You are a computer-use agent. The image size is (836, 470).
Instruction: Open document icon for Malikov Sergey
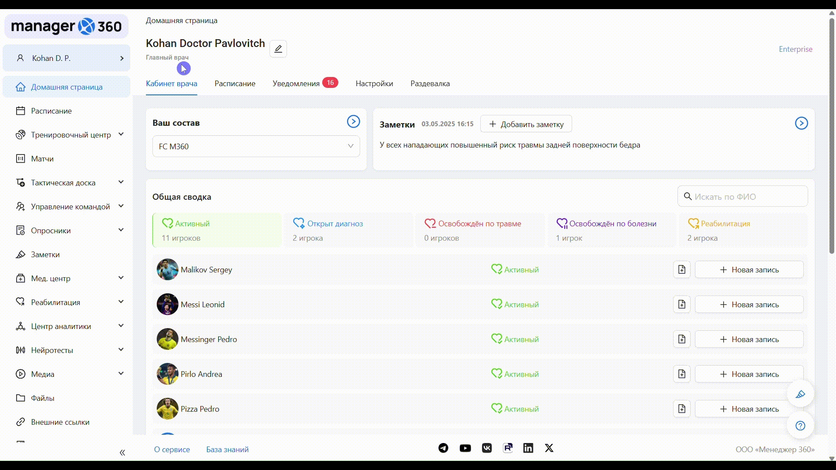pos(681,270)
